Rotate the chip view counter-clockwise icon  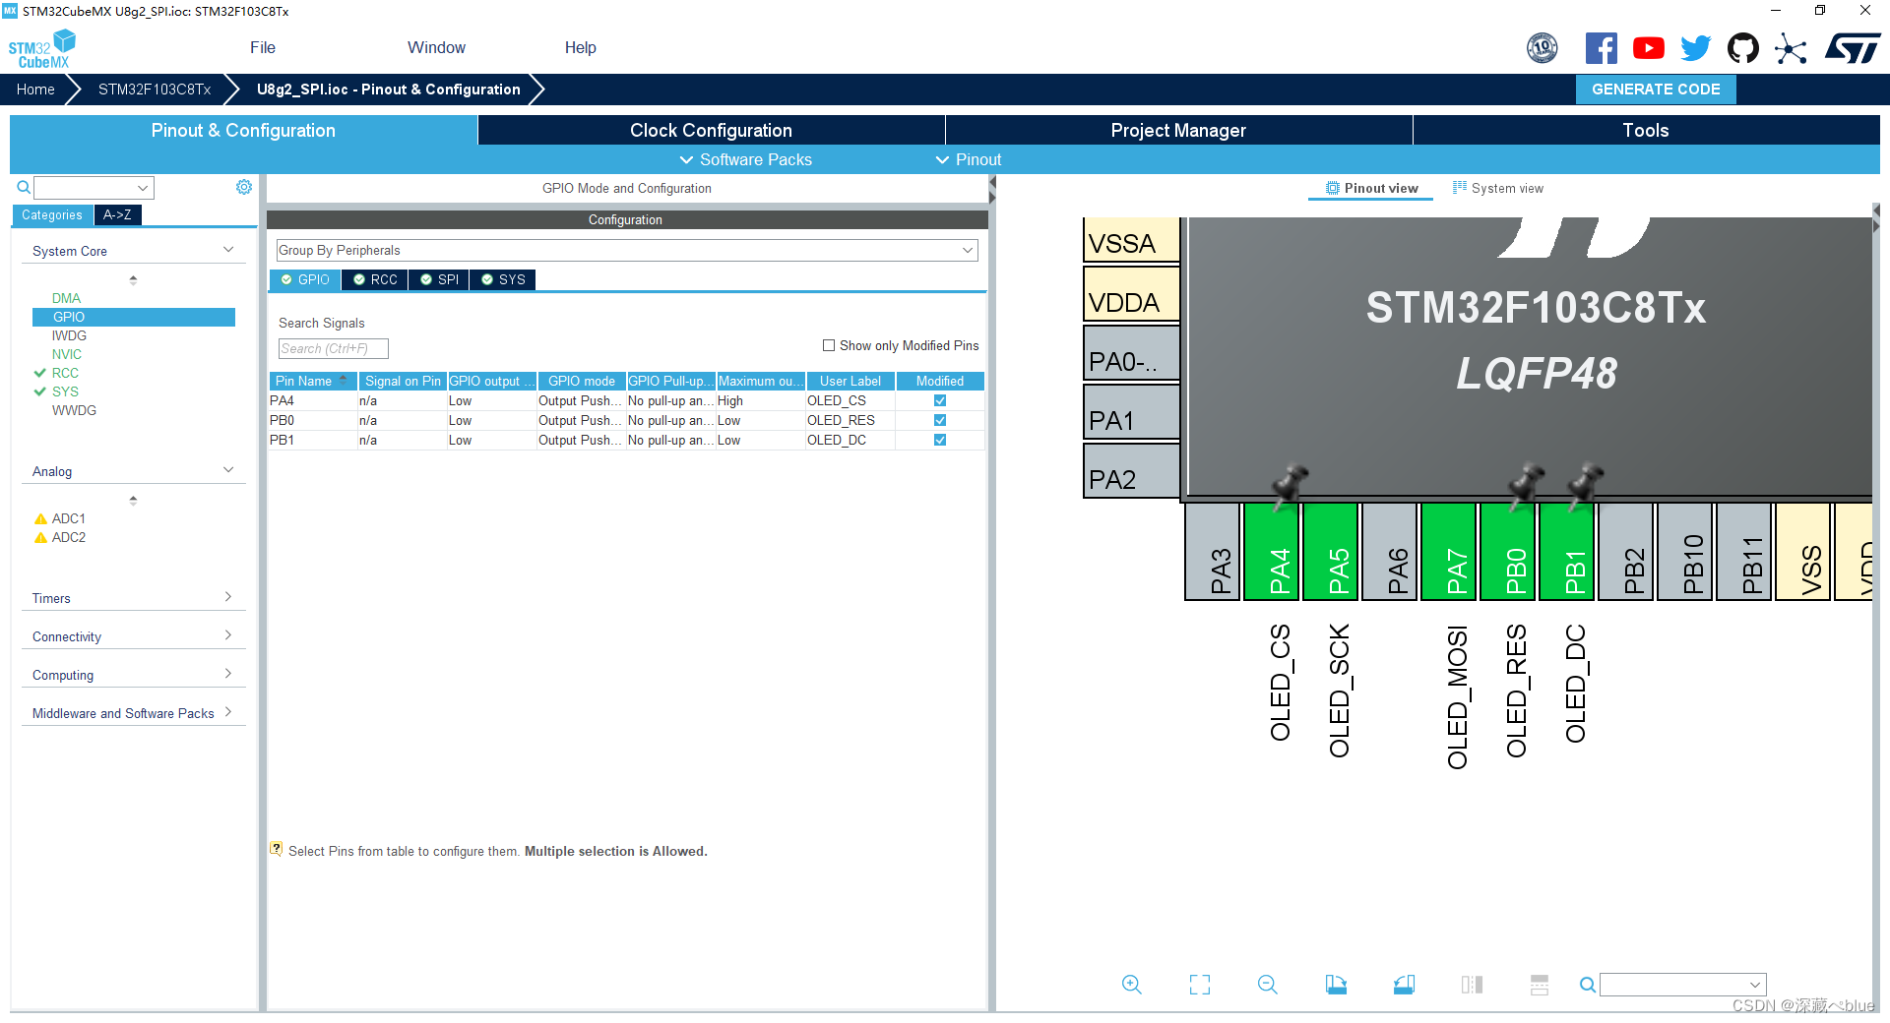1404,985
